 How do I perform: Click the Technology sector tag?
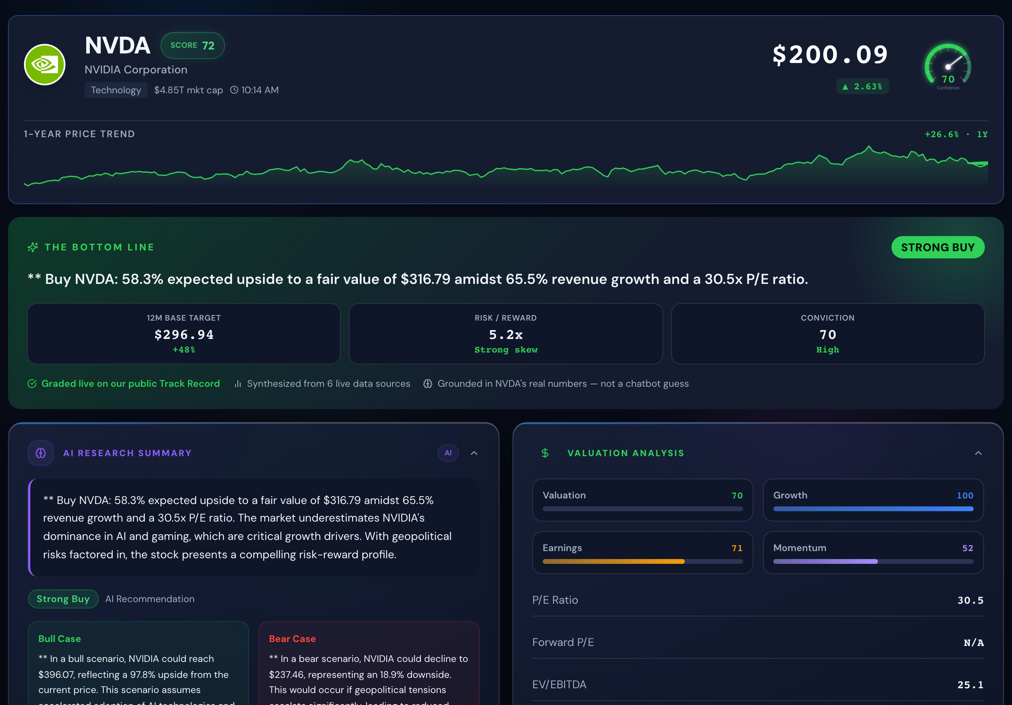tap(116, 90)
